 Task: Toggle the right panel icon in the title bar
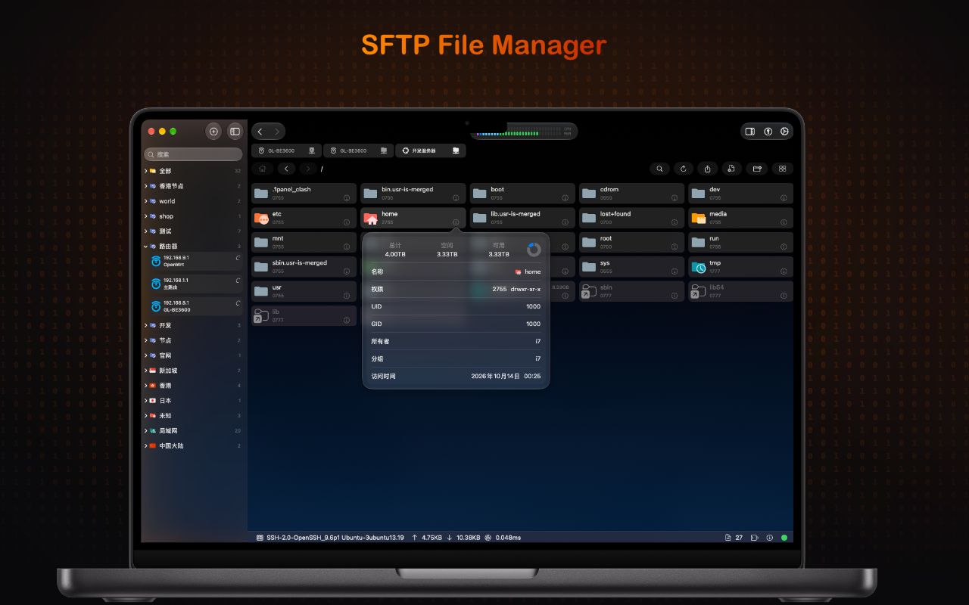[750, 131]
